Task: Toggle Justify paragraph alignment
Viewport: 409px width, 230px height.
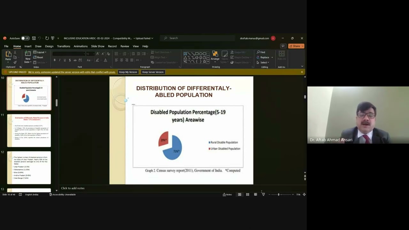Action: tap(132, 60)
